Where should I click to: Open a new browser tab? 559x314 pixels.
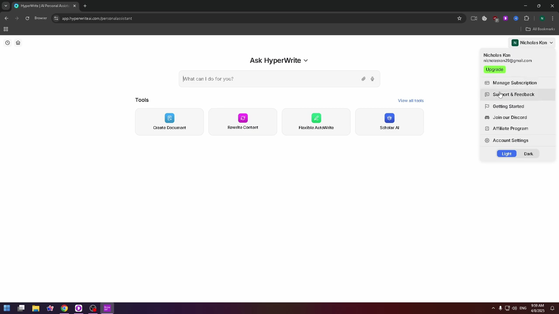(x=85, y=6)
